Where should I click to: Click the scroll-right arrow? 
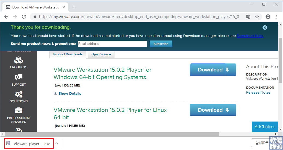tap(276, 134)
